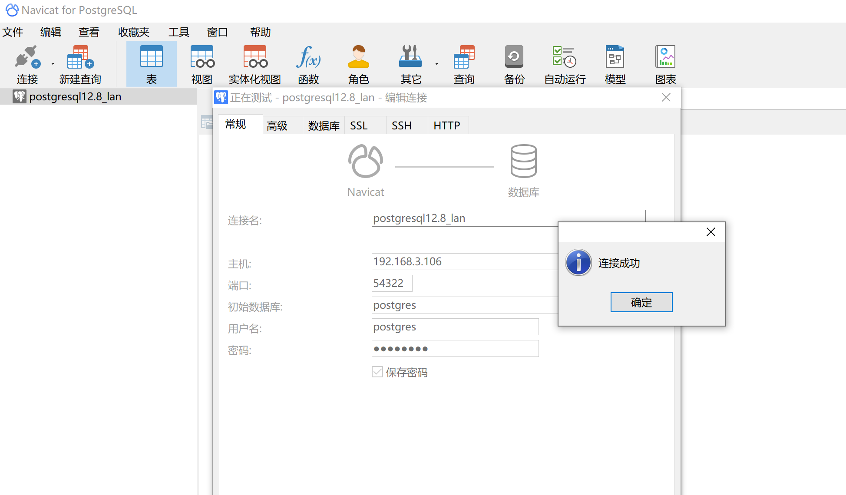846x495 pixels.
Task: Expand the dropdown arrow beside Connection button
Action: (53, 64)
